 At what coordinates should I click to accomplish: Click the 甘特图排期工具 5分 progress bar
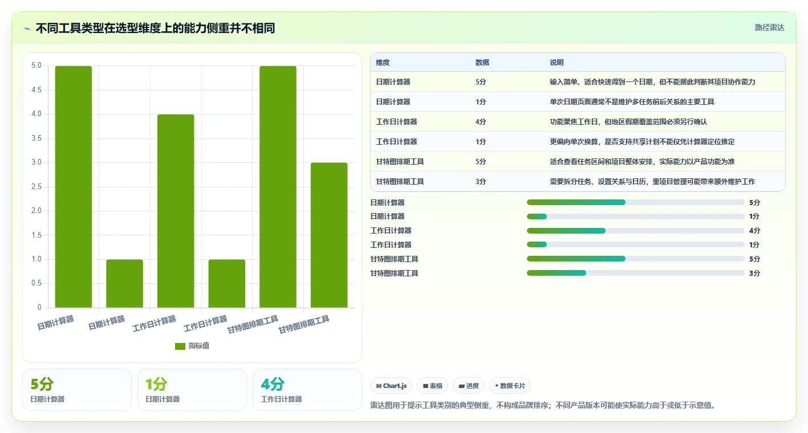(636, 259)
